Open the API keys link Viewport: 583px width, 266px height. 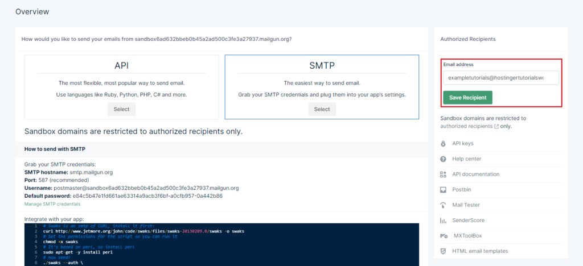coord(463,144)
